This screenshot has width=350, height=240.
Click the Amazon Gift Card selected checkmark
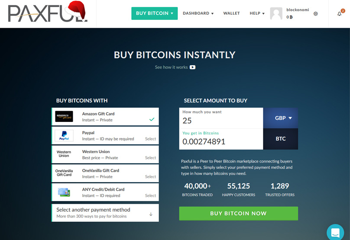click(x=152, y=119)
